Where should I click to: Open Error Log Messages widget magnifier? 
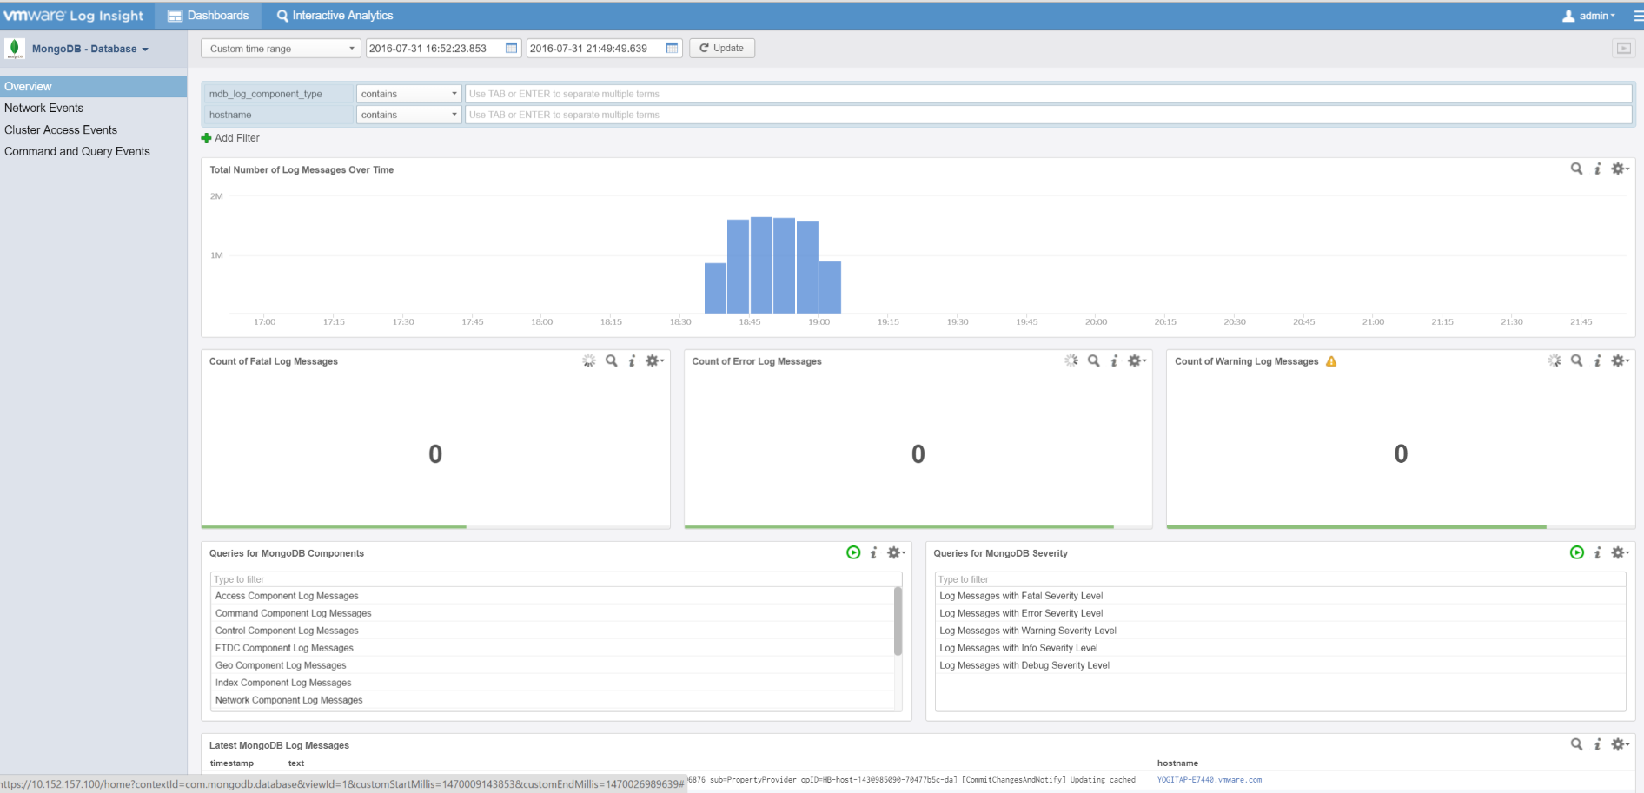[x=1094, y=360]
